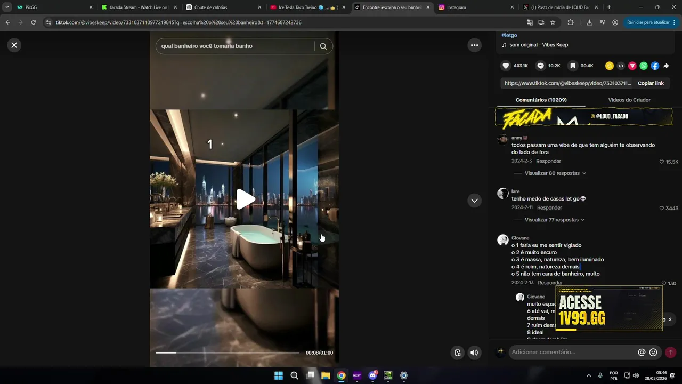This screenshot has width=682, height=384.
Task: Post comment with red arrow button
Action: (x=670, y=352)
